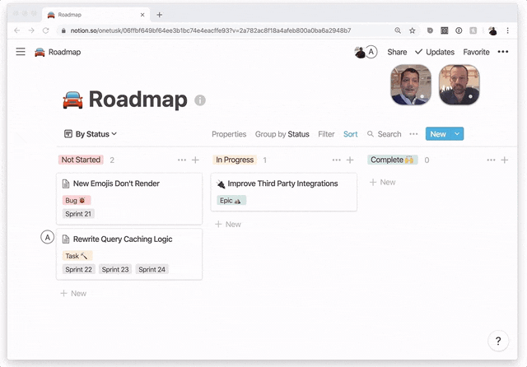Click the large Roadmap page title

pos(138,100)
